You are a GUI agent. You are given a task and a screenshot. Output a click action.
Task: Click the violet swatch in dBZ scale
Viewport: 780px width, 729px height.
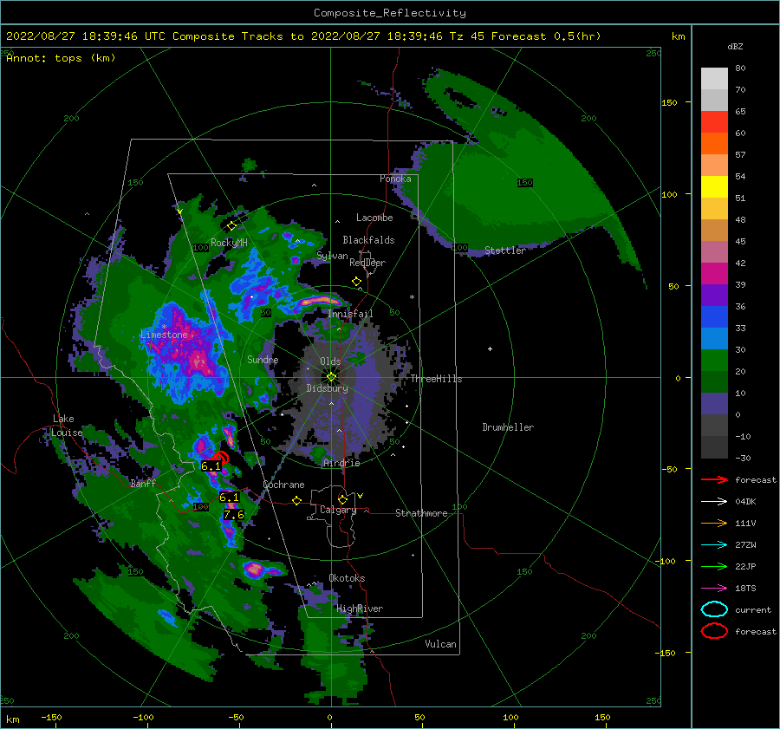(x=714, y=295)
